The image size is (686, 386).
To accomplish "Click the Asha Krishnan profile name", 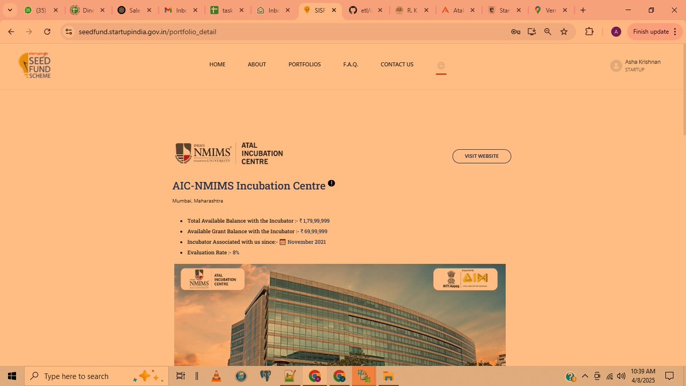I will pos(643,62).
